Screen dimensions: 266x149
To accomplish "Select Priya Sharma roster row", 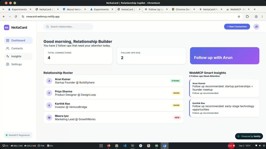I will [114, 93].
